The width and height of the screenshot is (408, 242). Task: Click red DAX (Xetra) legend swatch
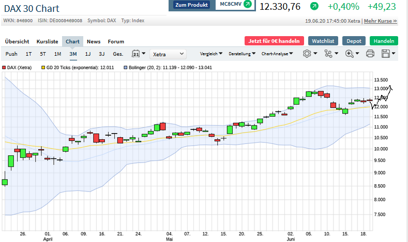point(4,68)
